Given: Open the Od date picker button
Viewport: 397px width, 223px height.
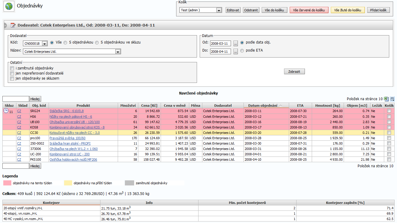Looking at the screenshot, I should pos(235,43).
